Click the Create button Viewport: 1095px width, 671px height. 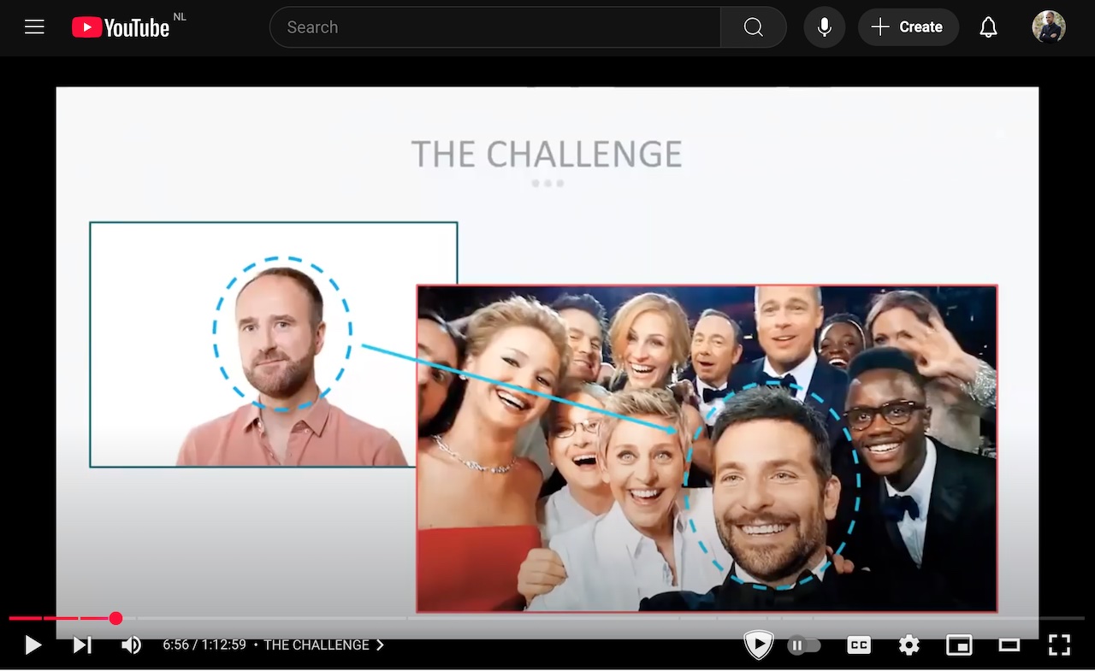(908, 27)
